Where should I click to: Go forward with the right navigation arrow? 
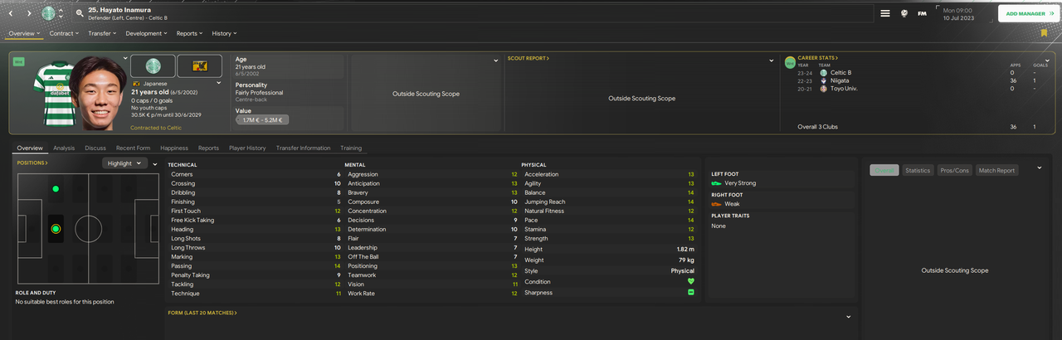[29, 13]
